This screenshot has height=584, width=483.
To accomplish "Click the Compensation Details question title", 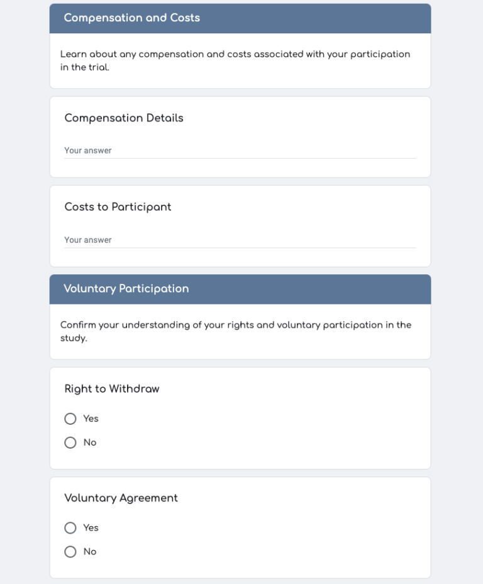I will (x=124, y=118).
